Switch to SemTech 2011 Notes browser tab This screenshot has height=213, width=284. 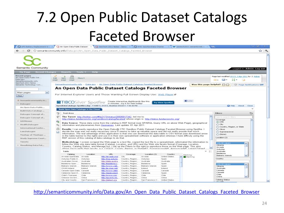pyautogui.click(x=112, y=47)
